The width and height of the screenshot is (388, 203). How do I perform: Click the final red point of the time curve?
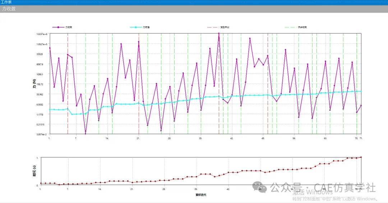coord(361,157)
